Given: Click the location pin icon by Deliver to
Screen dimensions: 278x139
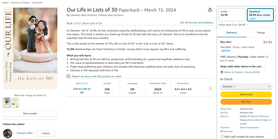Looking at the screenshot, I should pyautogui.click(x=222, y=72).
